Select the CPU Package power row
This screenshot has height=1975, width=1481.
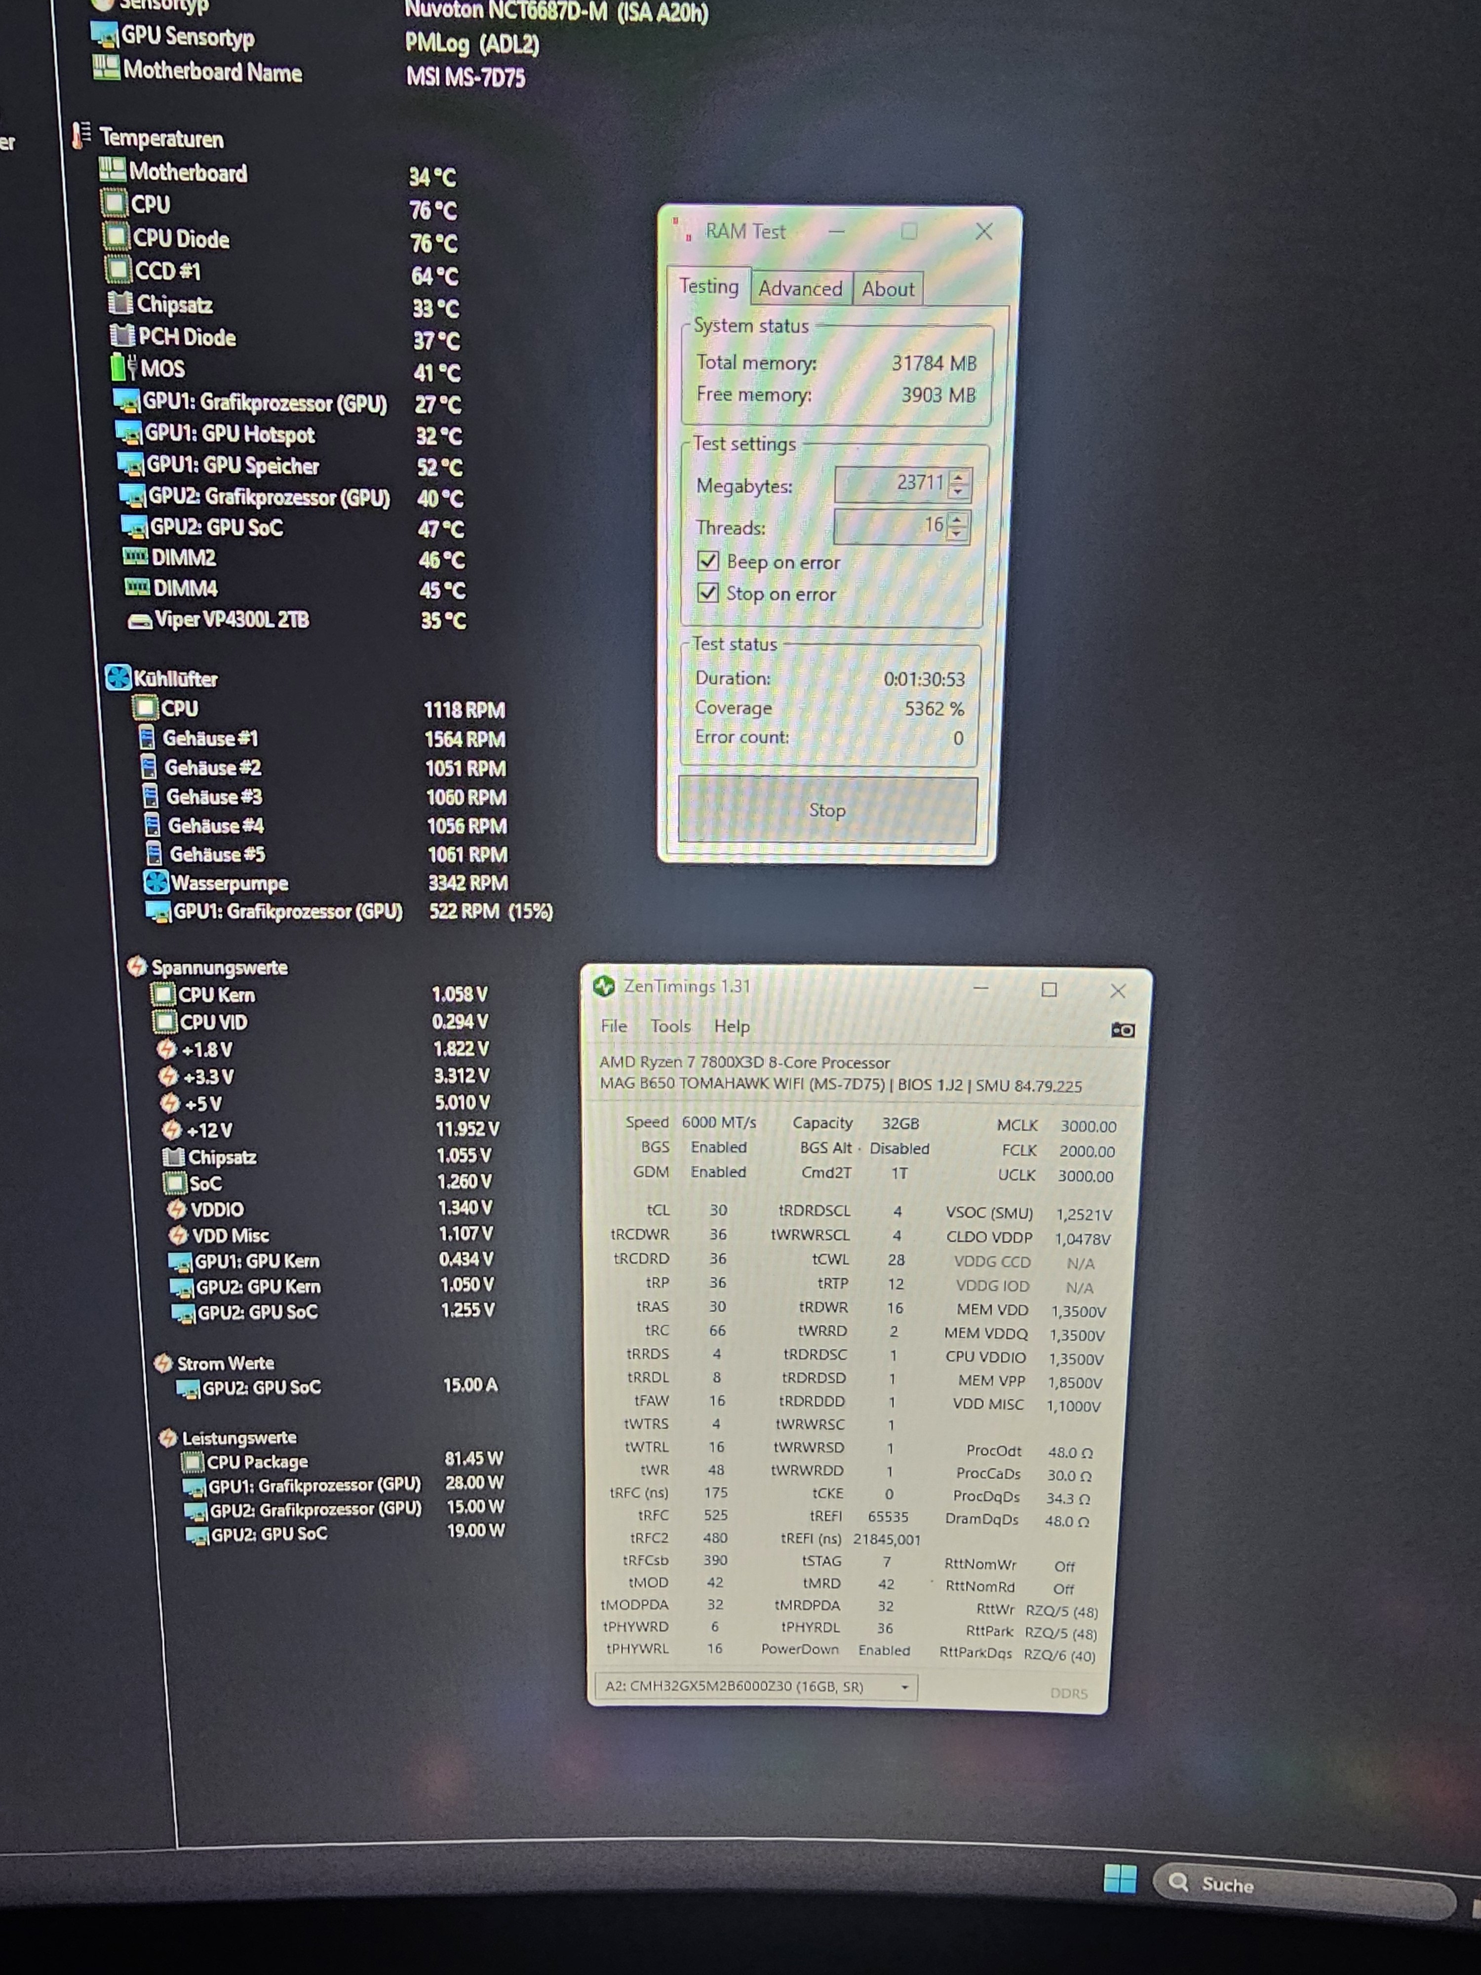257,1461
